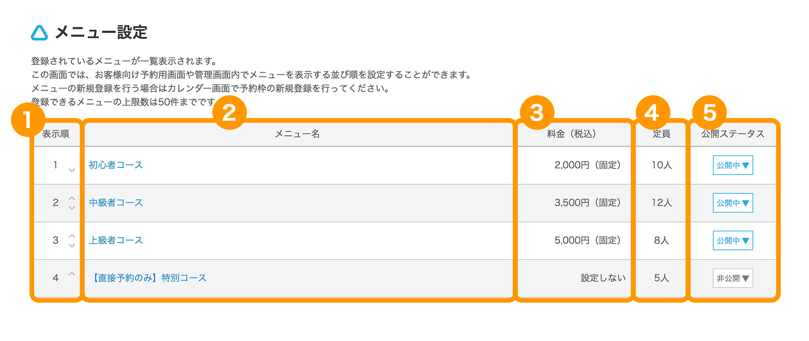Open the 【直接予約のみ】特別コース link
The image size is (809, 341).
pyautogui.click(x=148, y=278)
